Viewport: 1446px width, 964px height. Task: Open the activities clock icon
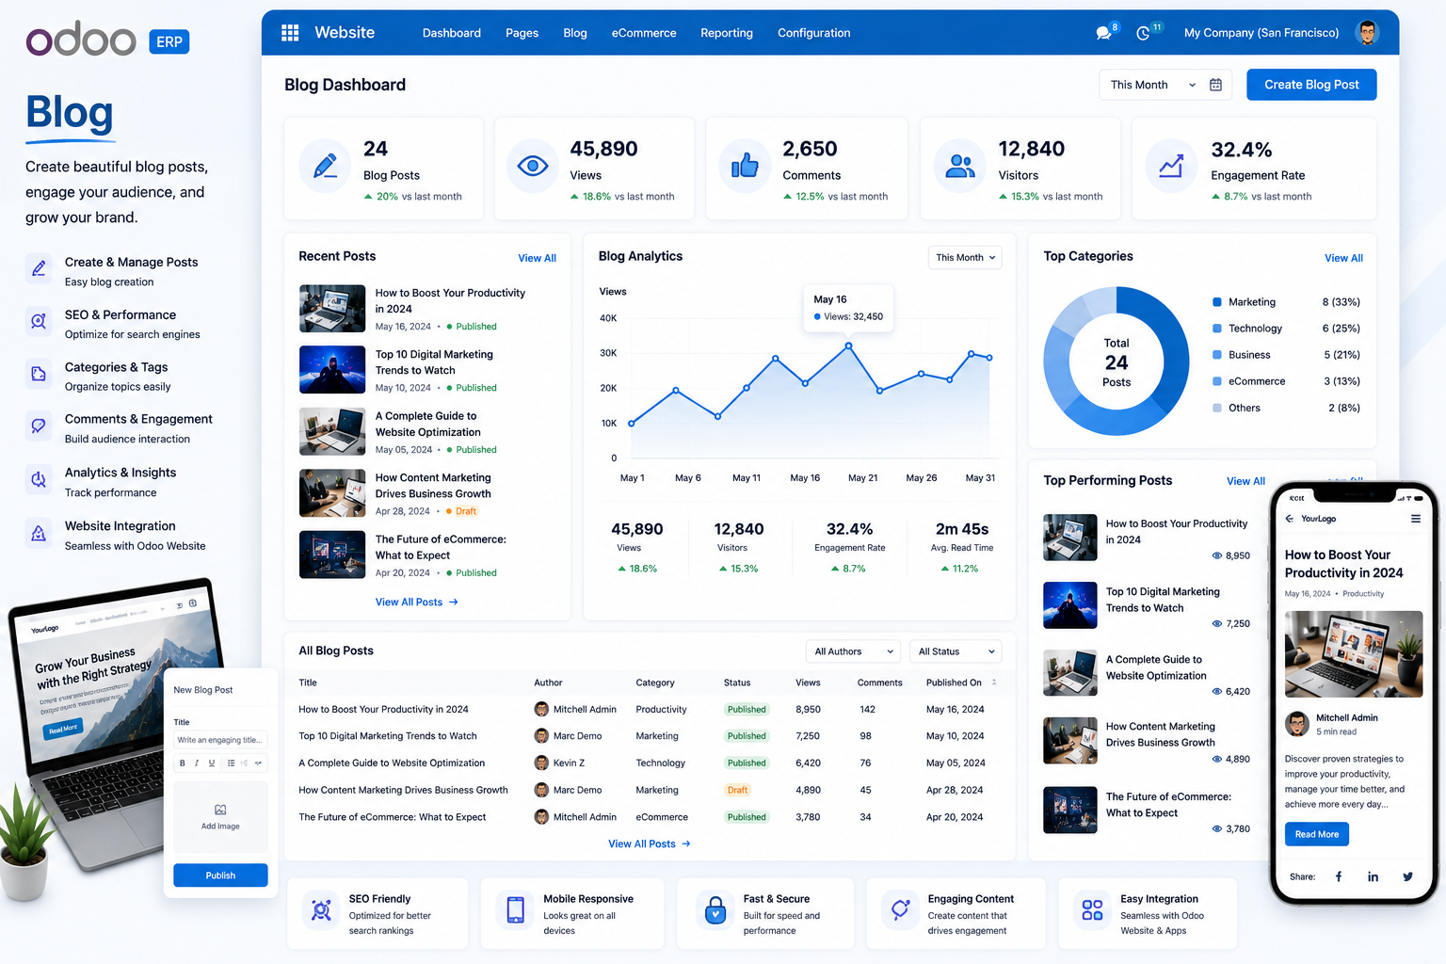pyautogui.click(x=1144, y=33)
